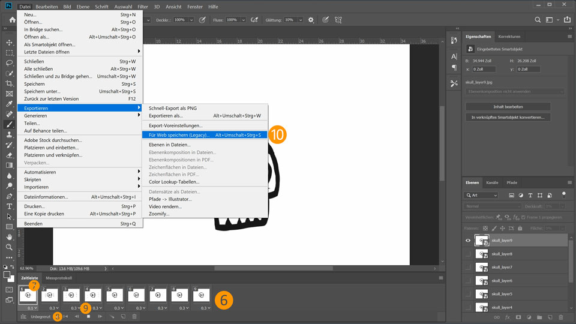Viewport: 576px width, 324px height.
Task: Show the skull_layer8 layer visibility
Action: [468, 254]
